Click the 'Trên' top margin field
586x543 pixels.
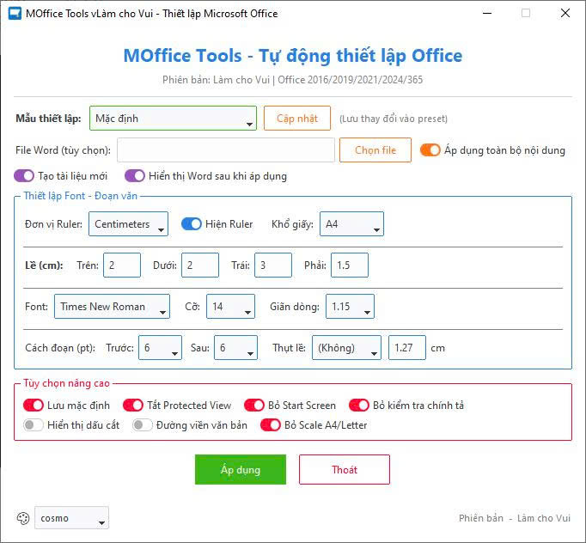(122, 265)
